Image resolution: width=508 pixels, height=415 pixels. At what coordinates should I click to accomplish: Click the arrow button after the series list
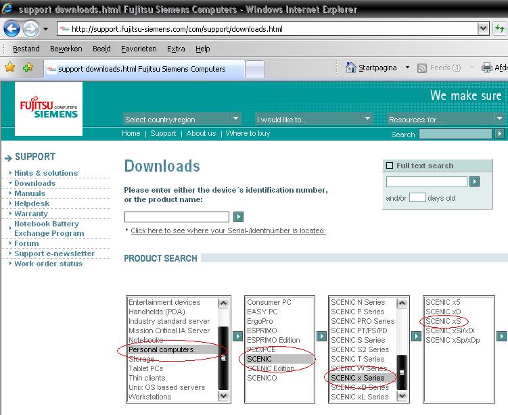[416, 337]
